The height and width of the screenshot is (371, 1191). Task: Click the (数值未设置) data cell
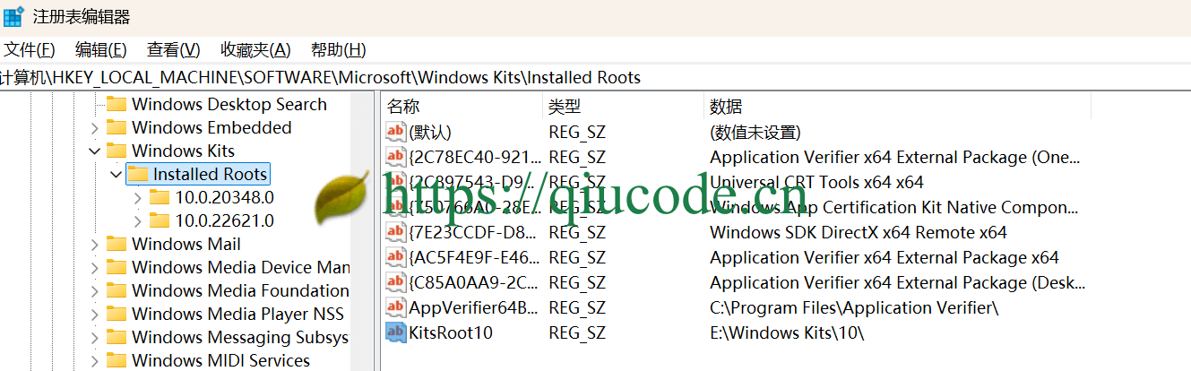(x=755, y=132)
